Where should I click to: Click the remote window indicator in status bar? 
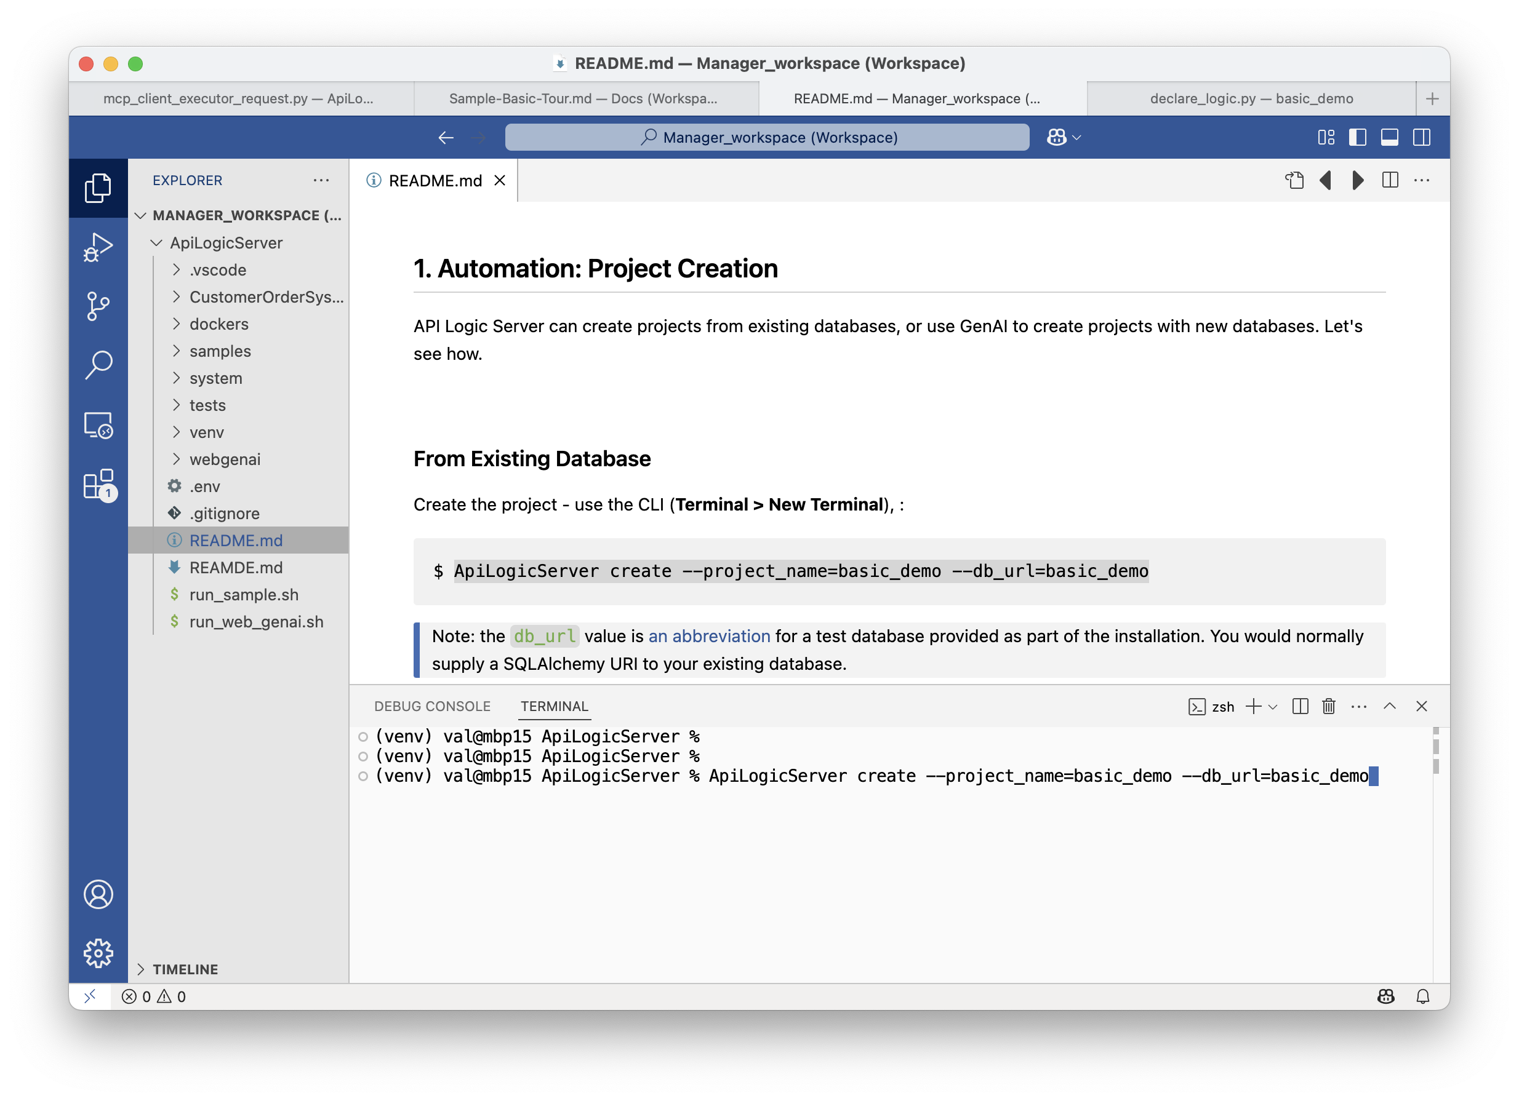coord(90,996)
